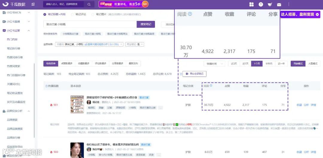Click 加入对比 link in keyword filter
Viewport: 323px width, 158px height.
115,44
